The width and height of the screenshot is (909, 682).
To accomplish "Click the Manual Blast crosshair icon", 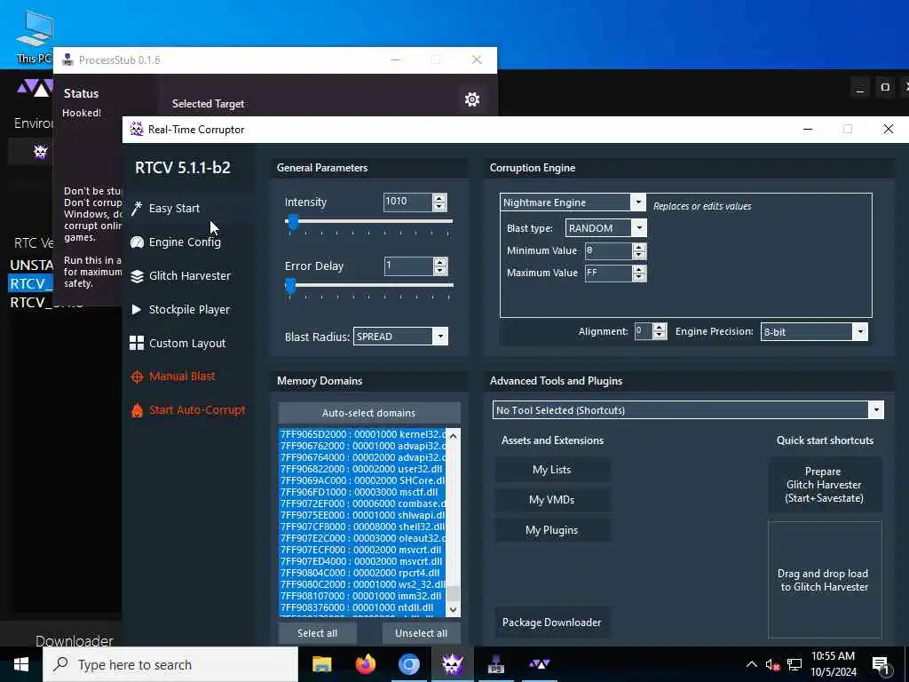I will pos(137,377).
